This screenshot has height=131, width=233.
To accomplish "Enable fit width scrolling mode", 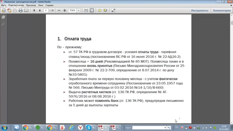I will (86, 11).
